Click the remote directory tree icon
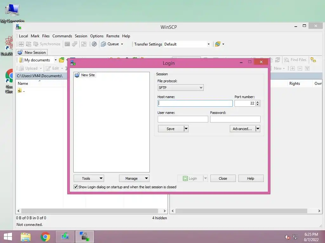Image resolution: width=325 pixels, height=243 pixels. pyautogui.click(x=313, y=60)
